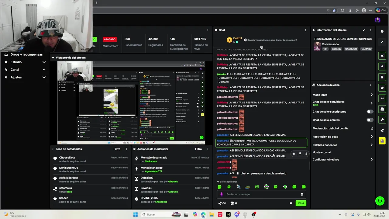389x219 pixels.
Task: Click the APAGADO Multistream badge
Action: [110, 39]
